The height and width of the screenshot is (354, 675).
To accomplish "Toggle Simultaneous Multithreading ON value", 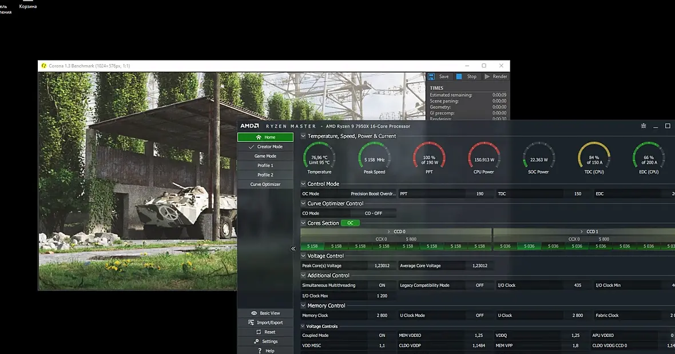I will pos(382,285).
